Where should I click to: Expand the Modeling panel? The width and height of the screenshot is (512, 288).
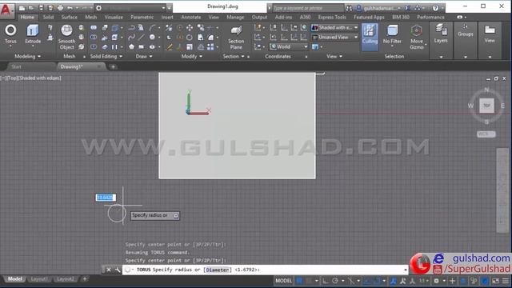click(28, 56)
